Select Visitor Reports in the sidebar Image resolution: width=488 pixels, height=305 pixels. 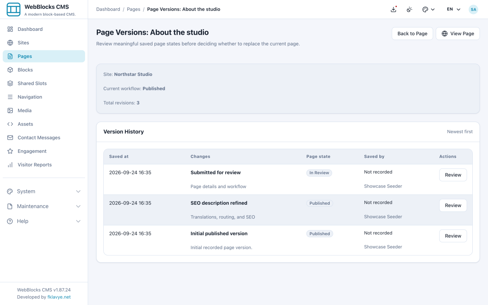click(x=44, y=165)
